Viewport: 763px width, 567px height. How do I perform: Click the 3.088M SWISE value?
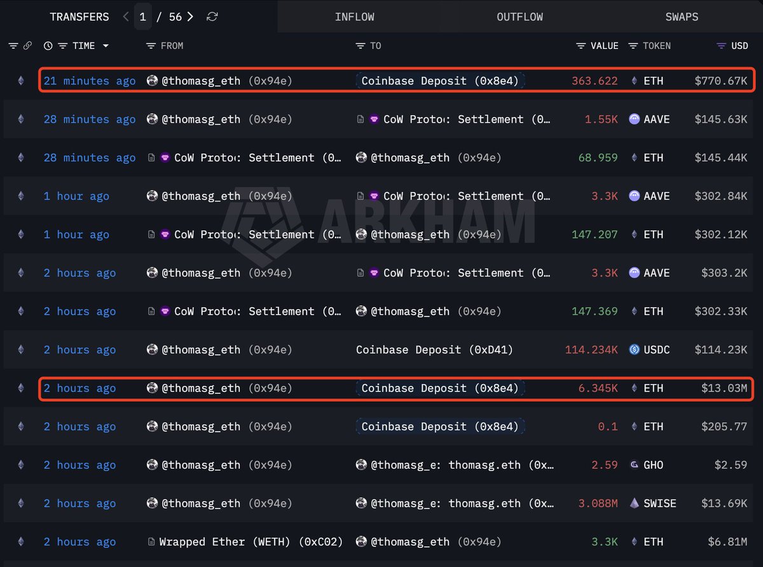[x=598, y=503]
